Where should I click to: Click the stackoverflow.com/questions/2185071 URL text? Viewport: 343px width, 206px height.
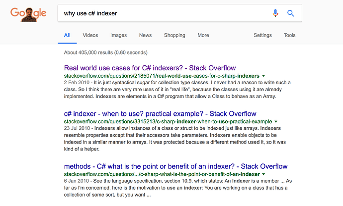pyautogui.click(x=162, y=76)
